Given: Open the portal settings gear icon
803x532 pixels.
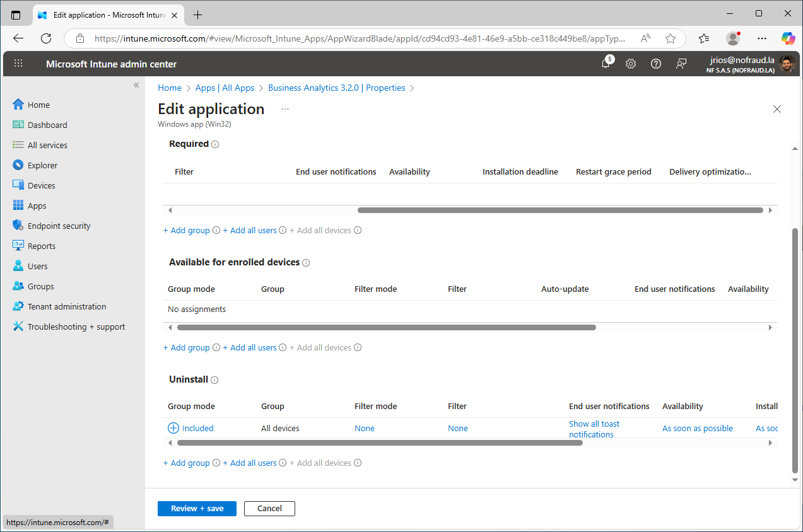Looking at the screenshot, I should tap(631, 64).
